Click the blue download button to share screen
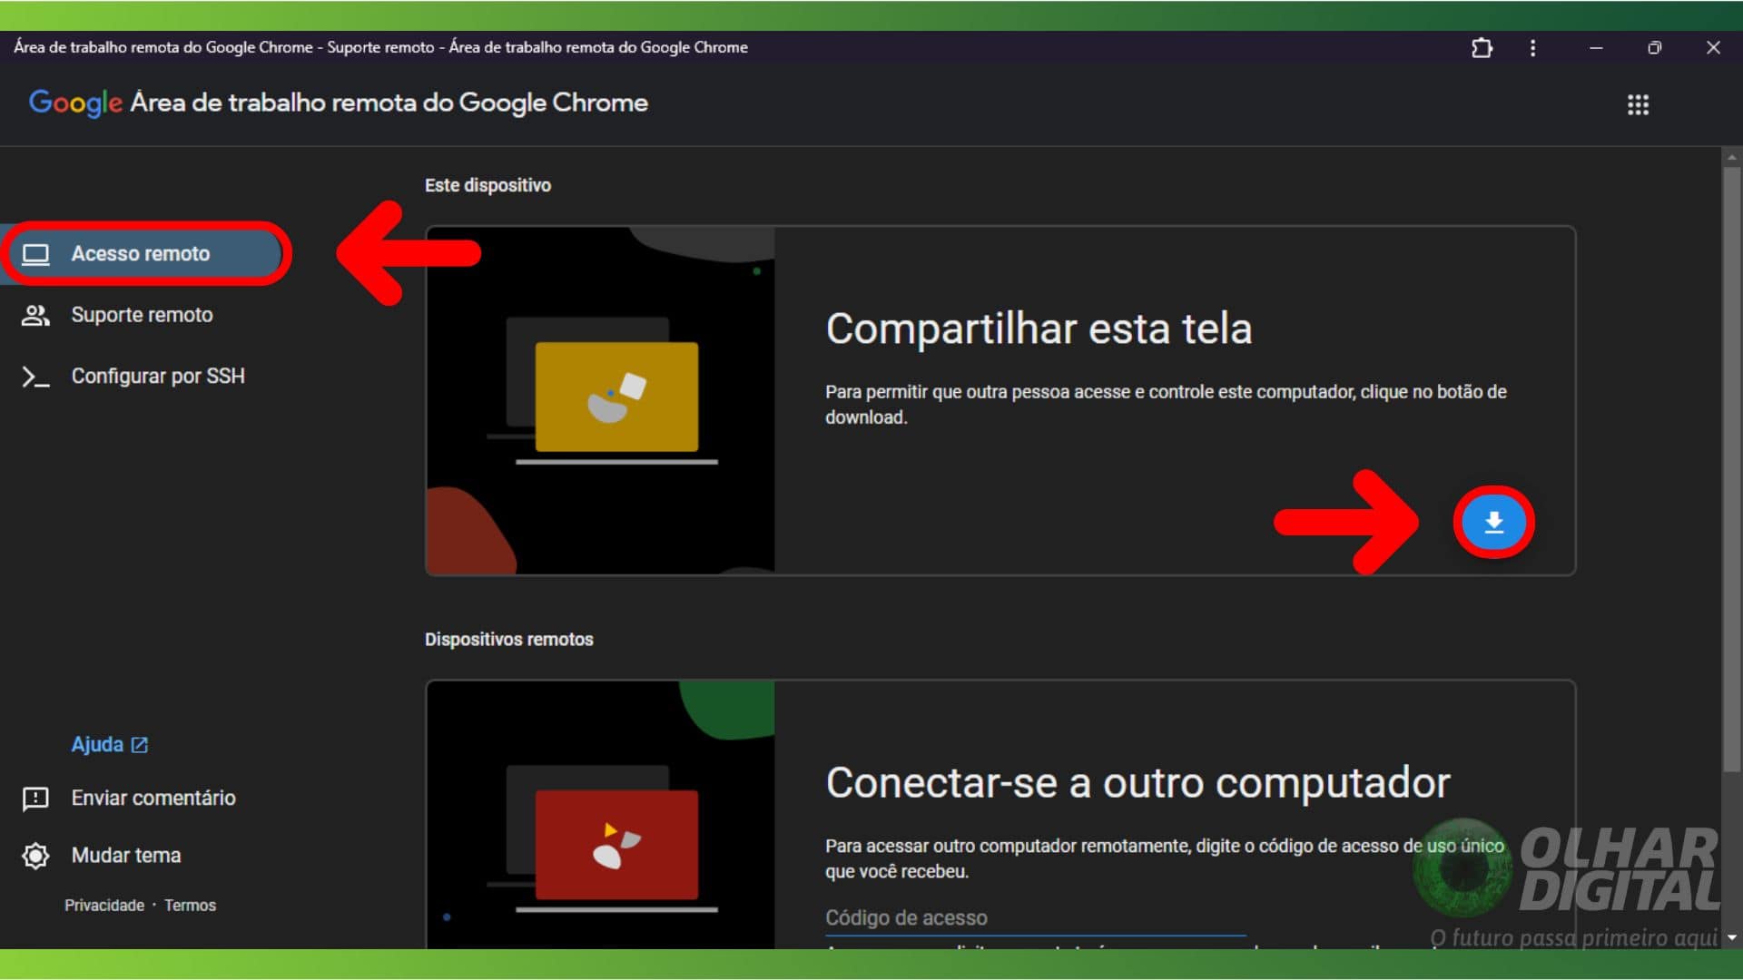 click(x=1493, y=523)
